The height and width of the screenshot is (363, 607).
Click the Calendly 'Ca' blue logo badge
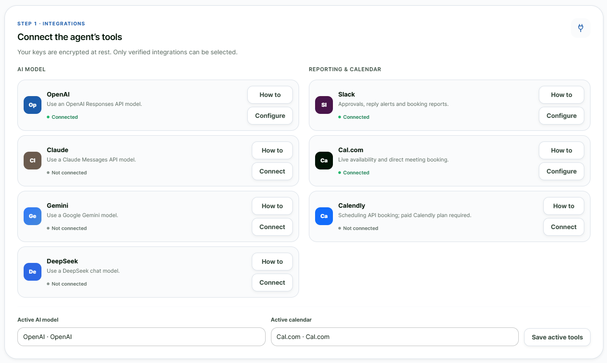324,216
